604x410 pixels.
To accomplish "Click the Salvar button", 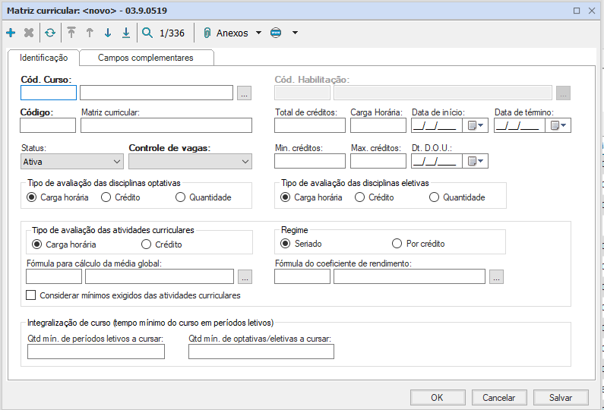I will (561, 398).
